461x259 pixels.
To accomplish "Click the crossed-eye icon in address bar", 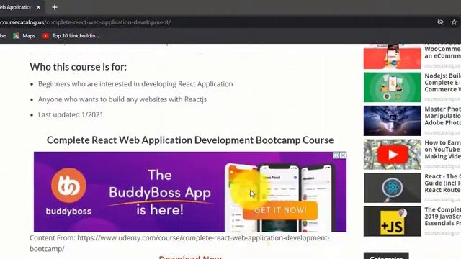I will tap(440, 22).
